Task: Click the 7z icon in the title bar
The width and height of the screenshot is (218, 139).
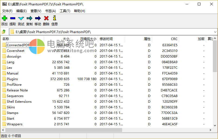Action: point(4,4)
